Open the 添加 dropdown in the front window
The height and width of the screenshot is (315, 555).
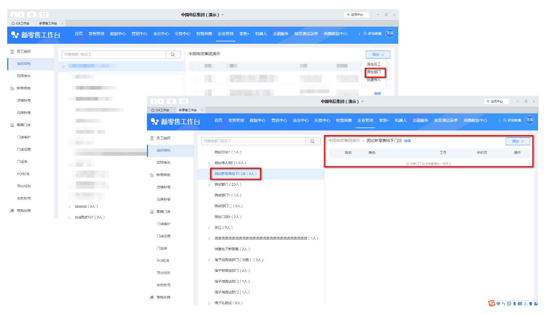pyautogui.click(x=517, y=141)
